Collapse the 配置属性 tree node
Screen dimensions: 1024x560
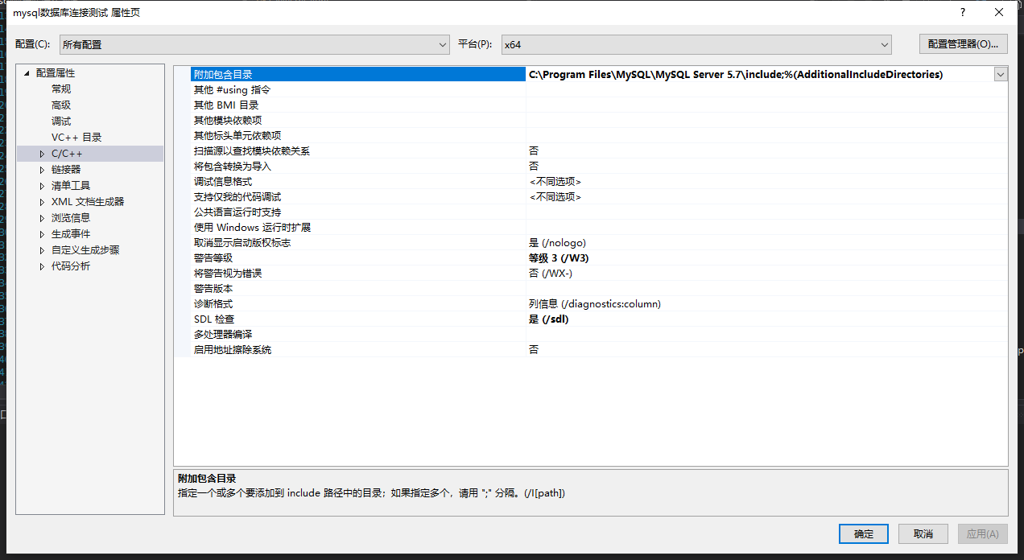pos(27,73)
